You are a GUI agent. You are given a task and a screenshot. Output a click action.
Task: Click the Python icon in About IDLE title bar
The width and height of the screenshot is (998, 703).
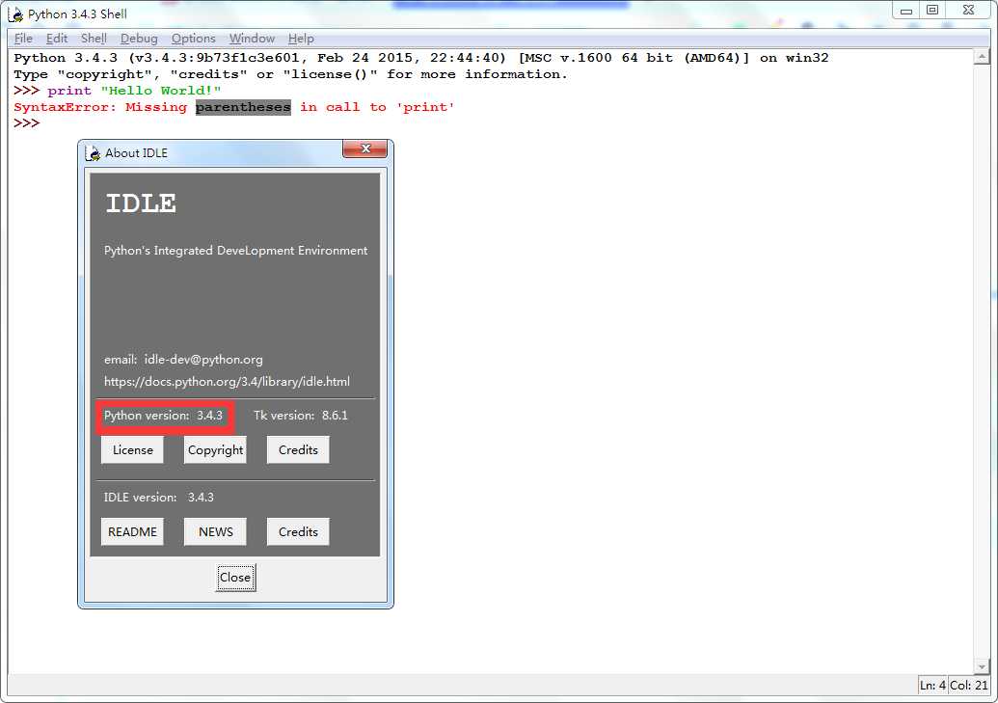[x=93, y=153]
